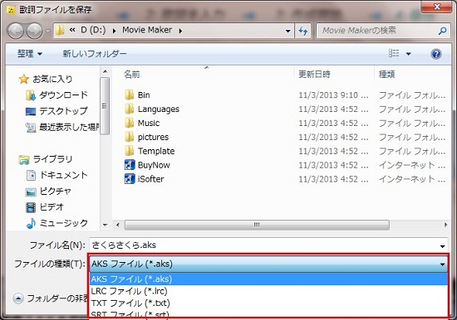Screen dimensions: 457x320
Task: Click the horizontal scrollbar thumb in file list
Action: click(257, 225)
